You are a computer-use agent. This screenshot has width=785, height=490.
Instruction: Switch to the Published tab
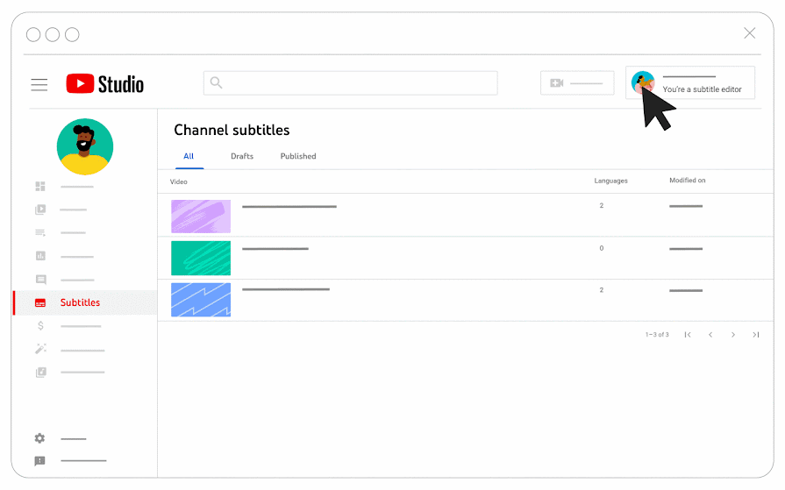pyautogui.click(x=298, y=156)
